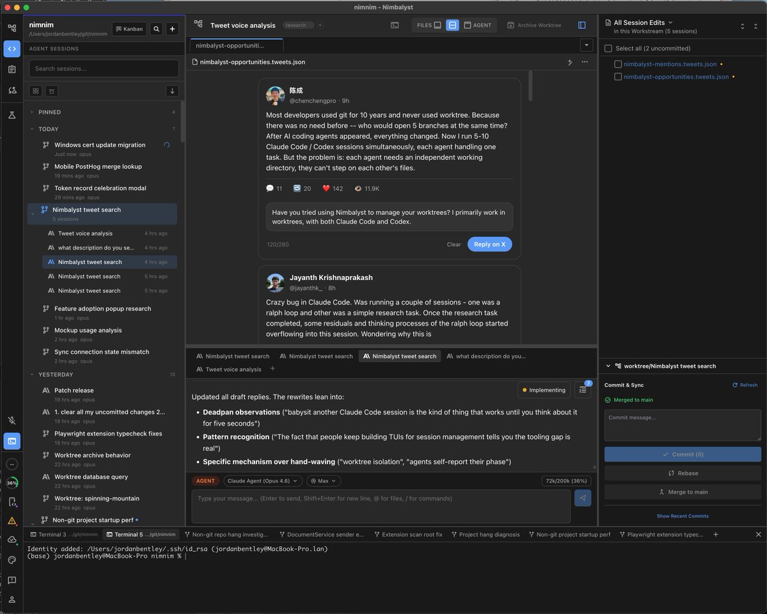Open the user account icon
The height and width of the screenshot is (614, 767).
pyautogui.click(x=12, y=600)
